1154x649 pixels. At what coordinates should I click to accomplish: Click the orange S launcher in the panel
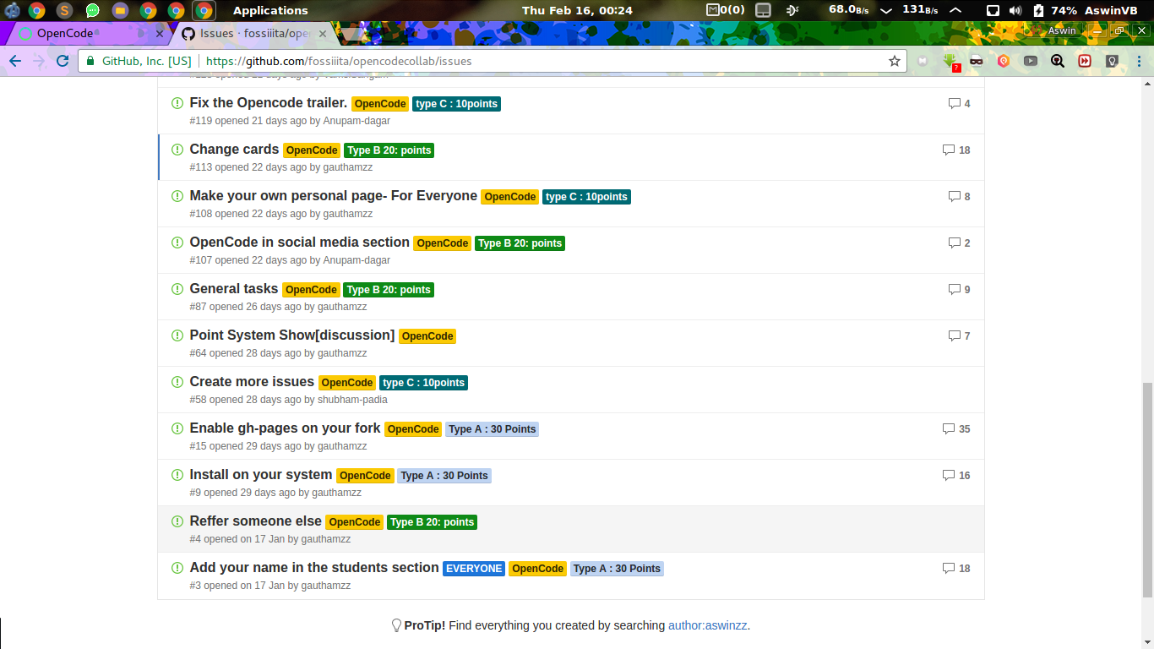pos(65,10)
